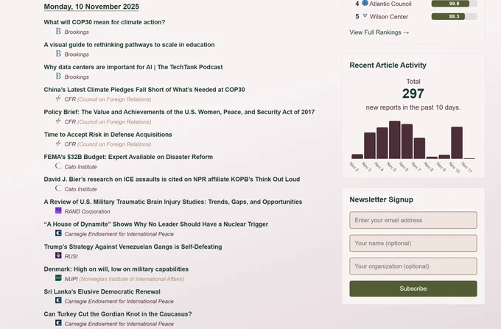This screenshot has height=329, width=501.
Task: Open article 'What will COP30 mean for climate action?'
Action: click(x=105, y=22)
